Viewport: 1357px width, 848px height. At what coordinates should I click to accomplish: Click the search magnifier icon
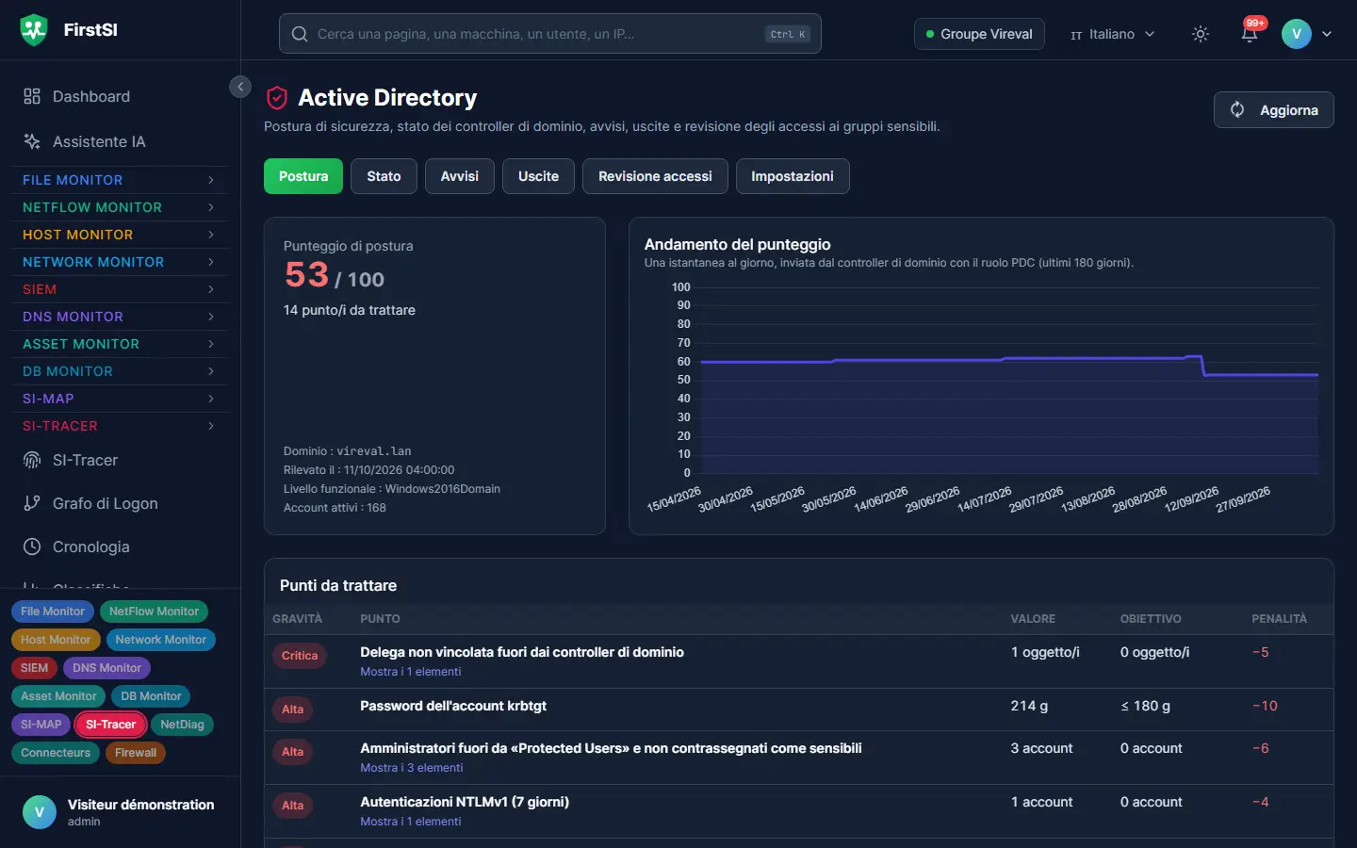pyautogui.click(x=300, y=34)
